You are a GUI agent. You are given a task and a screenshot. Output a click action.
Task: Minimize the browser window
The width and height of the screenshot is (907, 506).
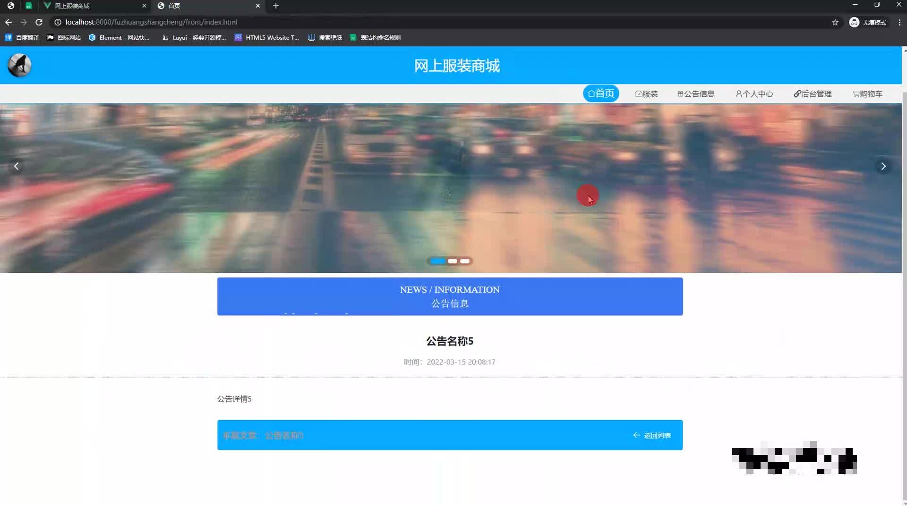(855, 5)
